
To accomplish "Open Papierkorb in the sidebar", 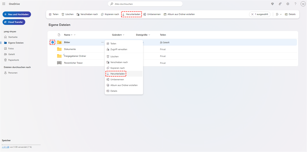I will pos(13,60).
